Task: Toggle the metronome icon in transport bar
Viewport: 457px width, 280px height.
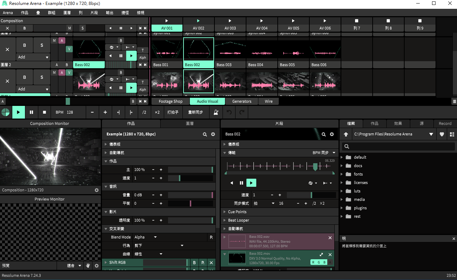Action: pos(216,113)
